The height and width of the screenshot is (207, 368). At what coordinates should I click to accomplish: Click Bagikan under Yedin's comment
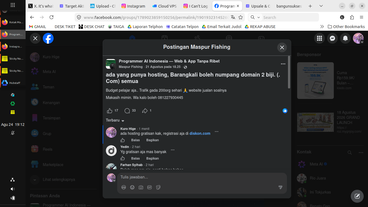point(152,158)
